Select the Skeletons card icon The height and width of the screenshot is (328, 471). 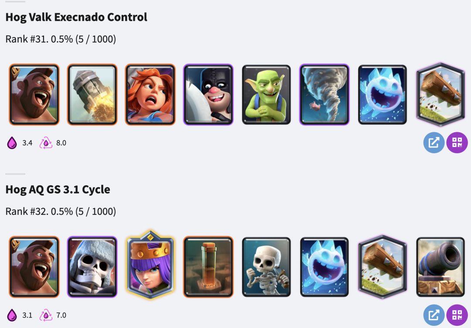[266, 267]
